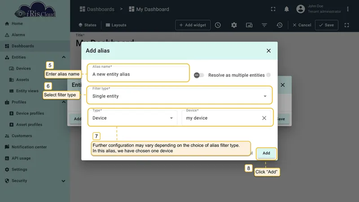The height and width of the screenshot is (202, 359).
Task: Open the Type dropdown showing Device
Action: click(x=132, y=117)
